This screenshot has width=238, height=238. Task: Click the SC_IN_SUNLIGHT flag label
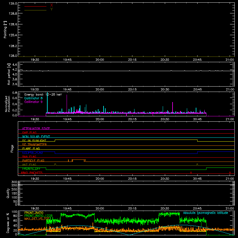(34, 140)
